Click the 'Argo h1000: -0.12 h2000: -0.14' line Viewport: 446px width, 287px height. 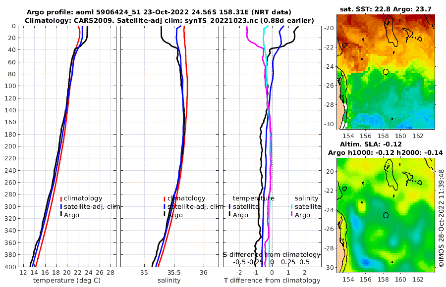click(x=386, y=152)
